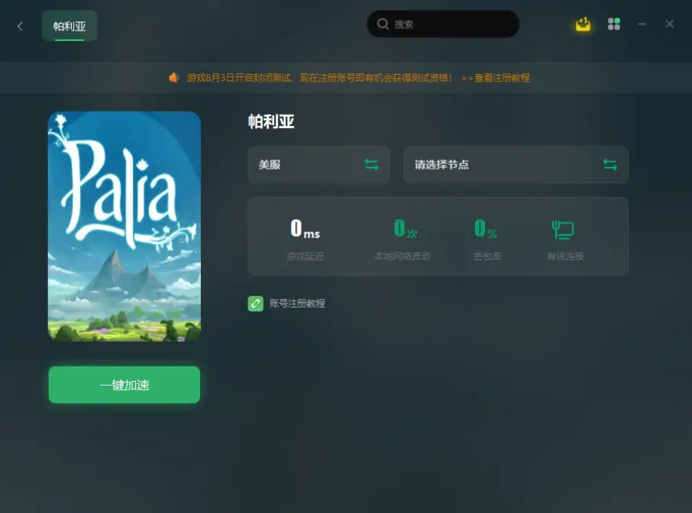The image size is (692, 513).
Task: Open the 账号注册教程 link
Action: click(297, 304)
